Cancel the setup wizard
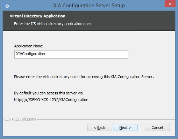 (157, 128)
